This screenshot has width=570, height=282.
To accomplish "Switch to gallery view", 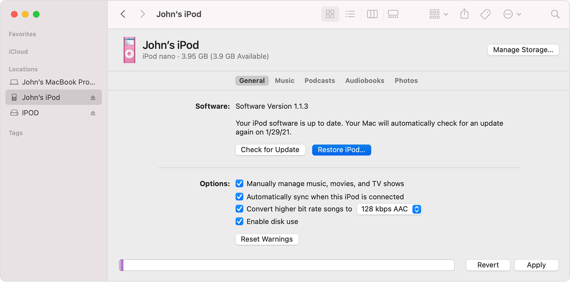I will pos(393,14).
